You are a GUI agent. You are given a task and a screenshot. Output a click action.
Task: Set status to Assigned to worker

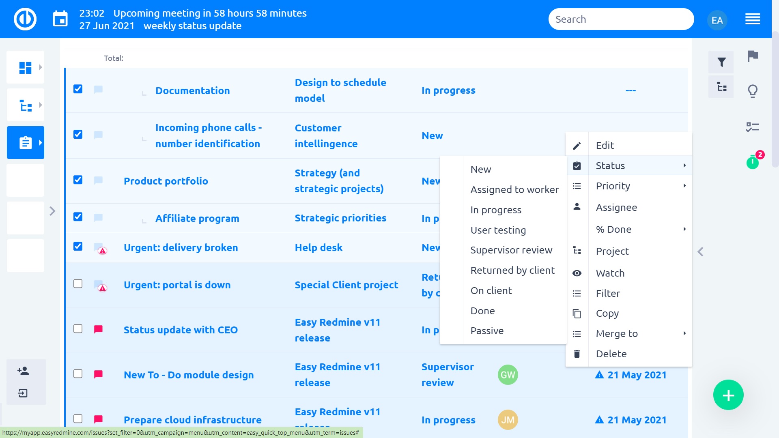[514, 190]
